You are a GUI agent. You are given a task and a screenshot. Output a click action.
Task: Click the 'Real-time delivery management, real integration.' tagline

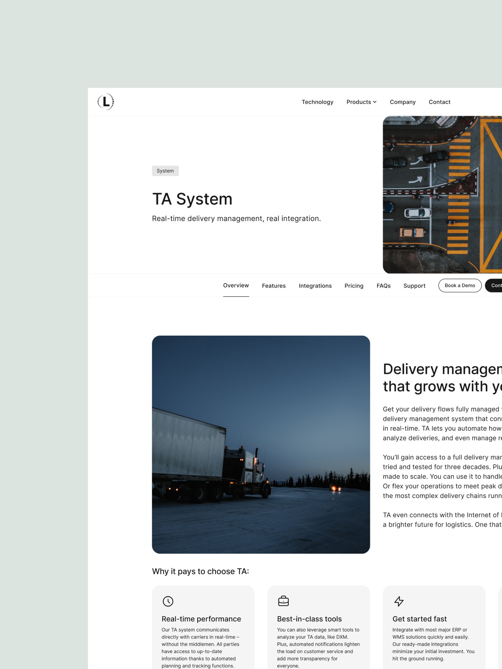coord(236,218)
